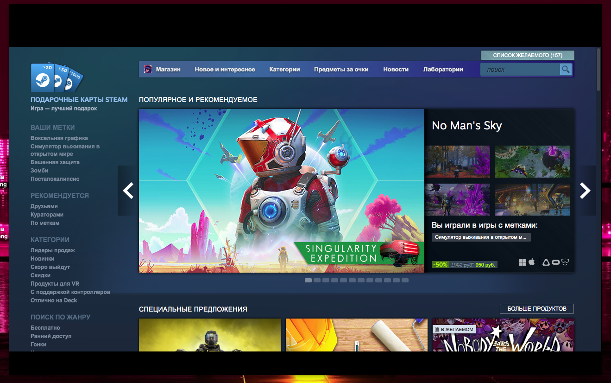Image resolution: width=611 pixels, height=383 pixels.
Task: Click the profile avatar icon beside Магазин
Action: (148, 70)
